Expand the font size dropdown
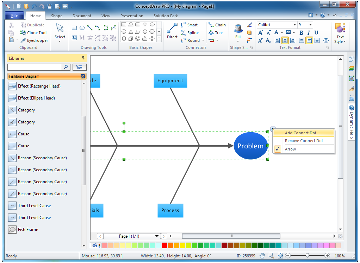 click(310, 25)
